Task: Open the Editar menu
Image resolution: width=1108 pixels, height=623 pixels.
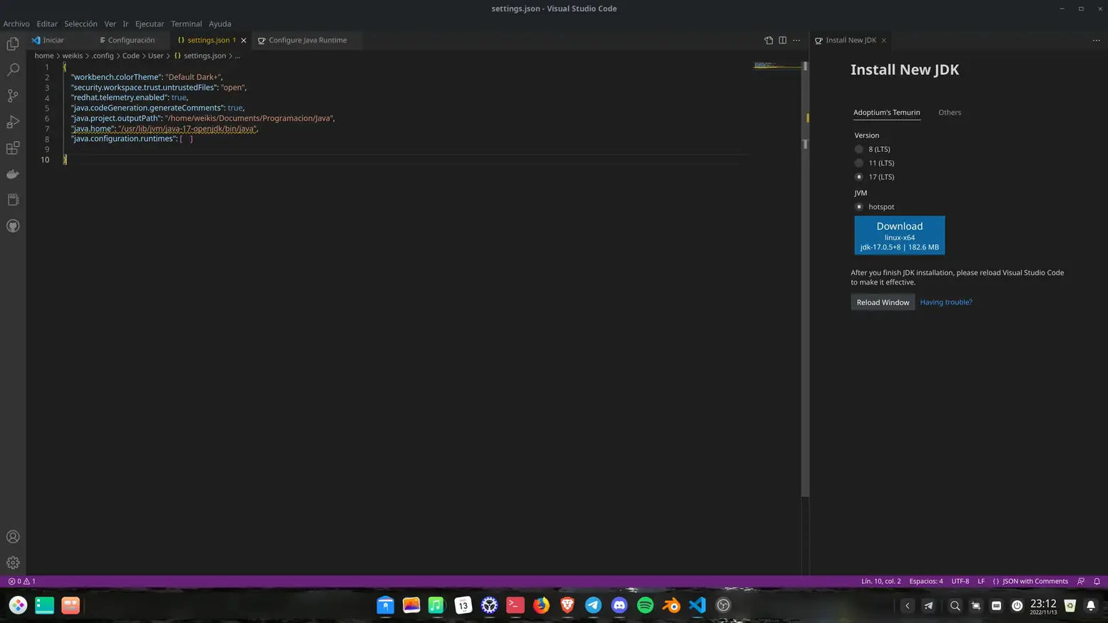Action: [47, 24]
